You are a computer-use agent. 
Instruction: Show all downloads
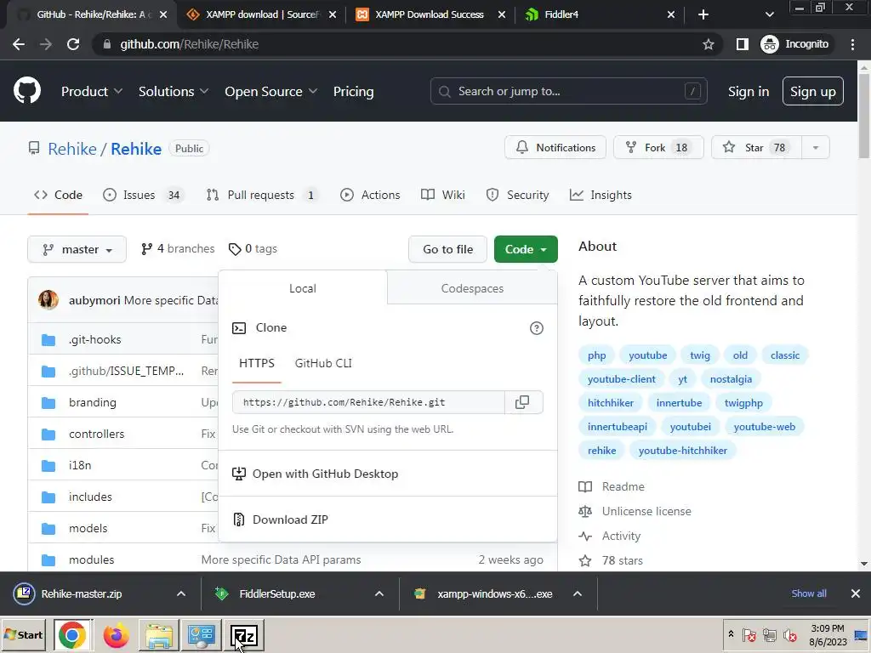[x=809, y=593]
